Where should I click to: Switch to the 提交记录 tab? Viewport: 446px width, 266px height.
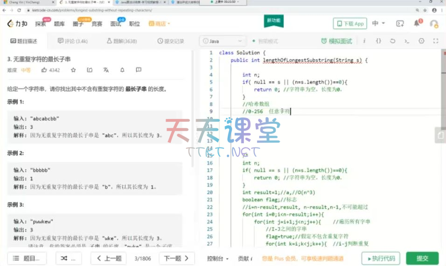(x=171, y=41)
